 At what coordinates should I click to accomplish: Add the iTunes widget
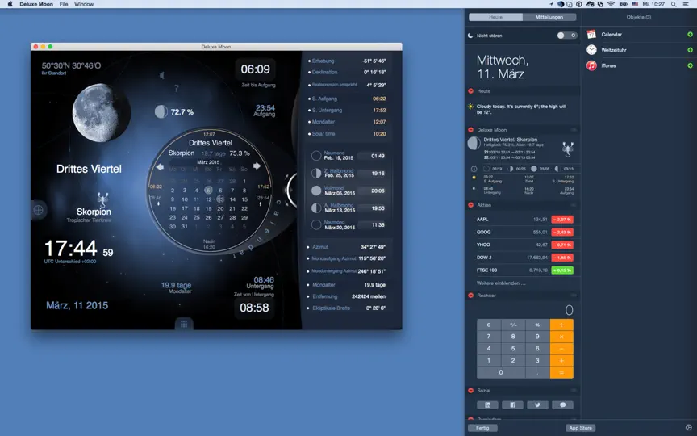tap(690, 65)
